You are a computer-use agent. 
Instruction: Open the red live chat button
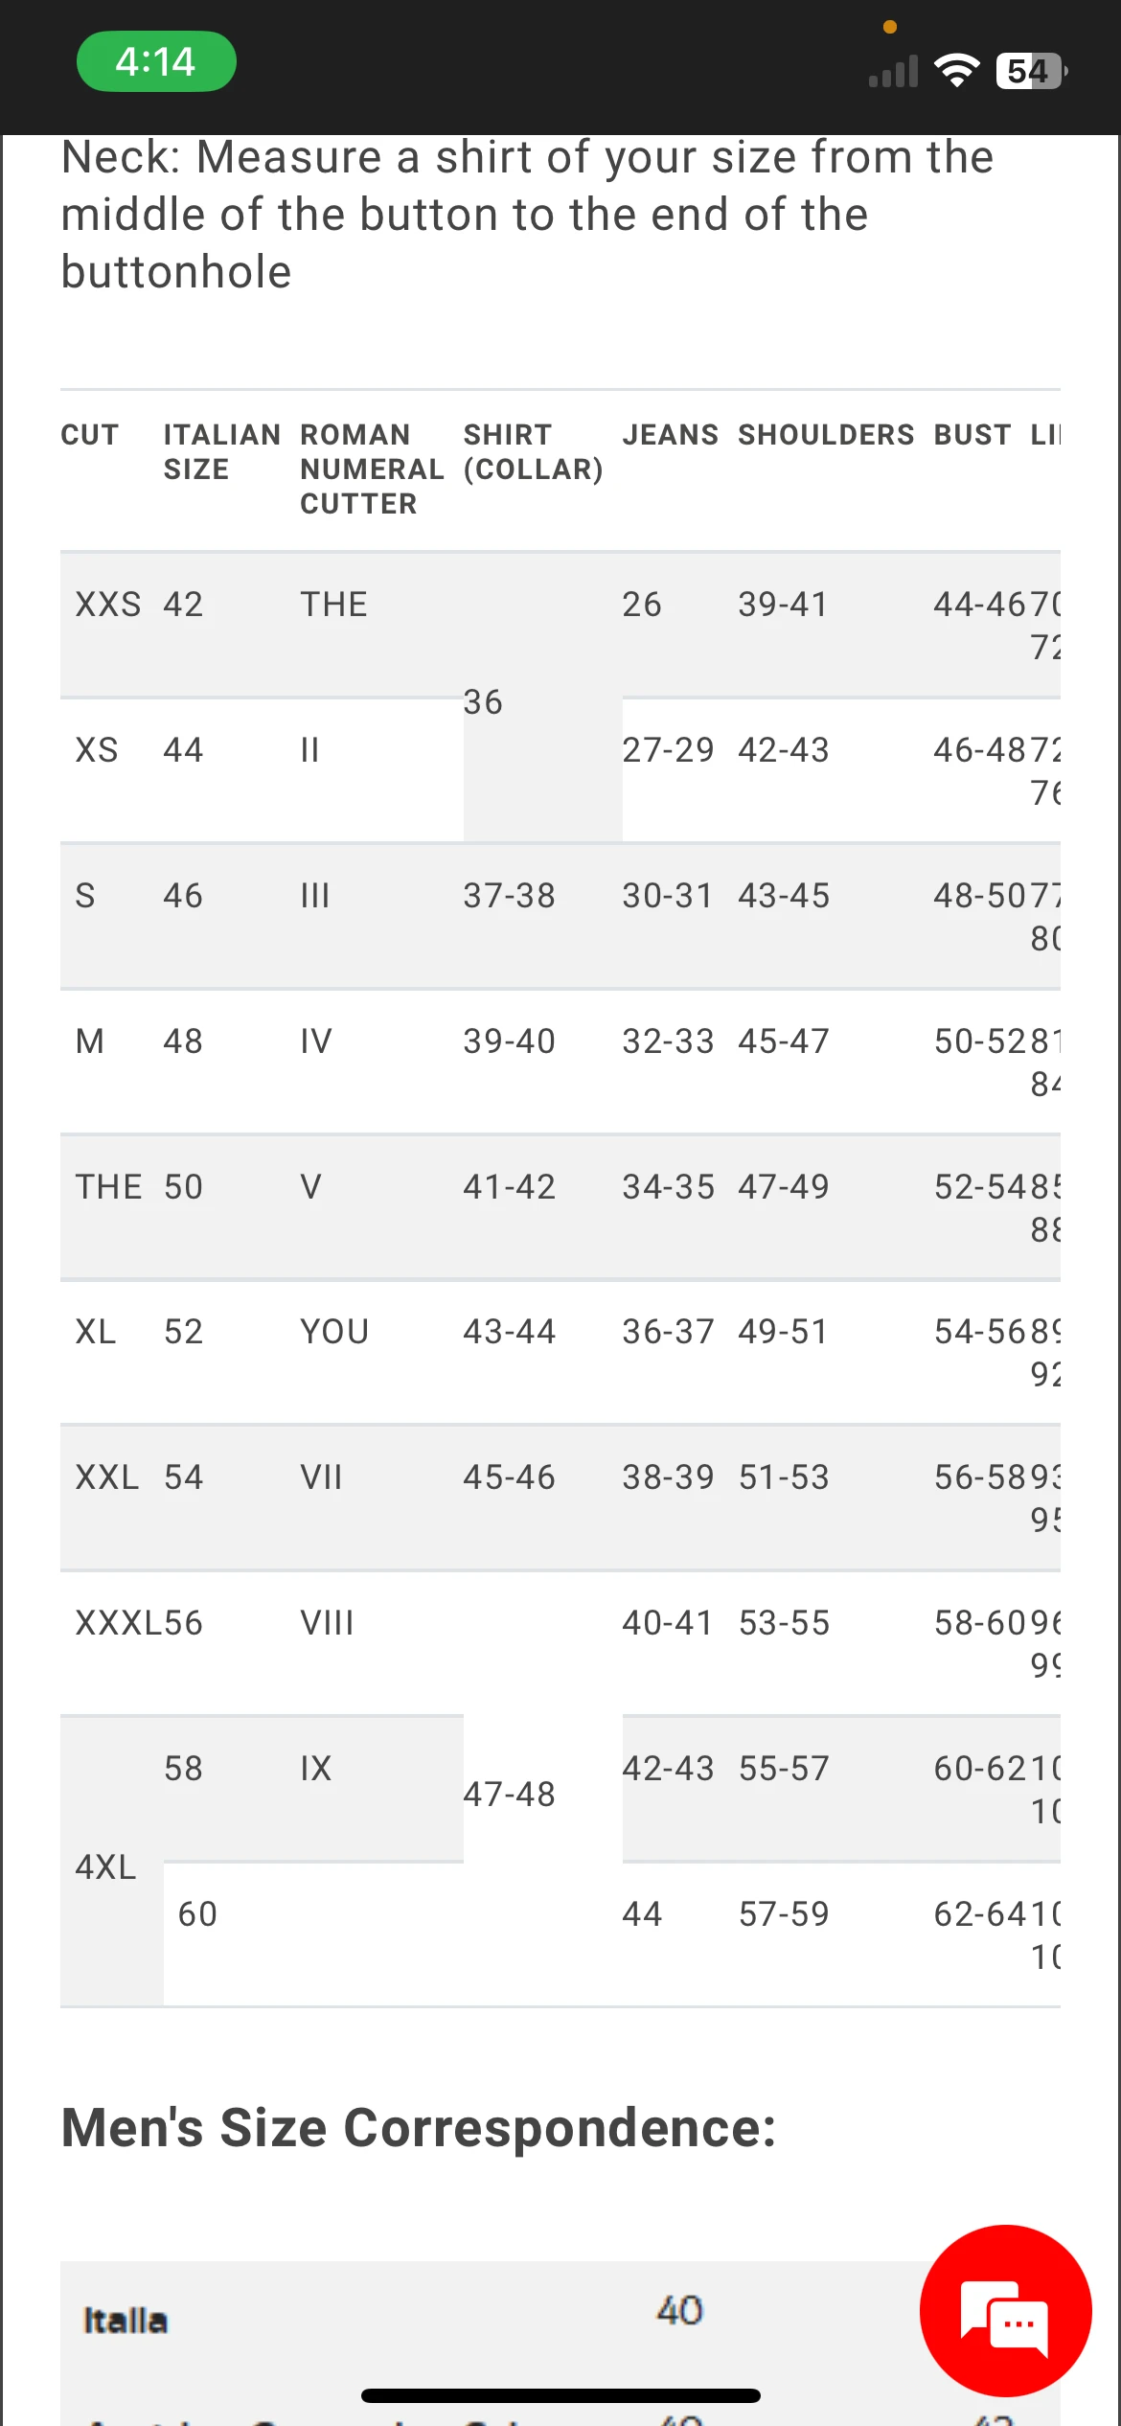(1005, 2309)
